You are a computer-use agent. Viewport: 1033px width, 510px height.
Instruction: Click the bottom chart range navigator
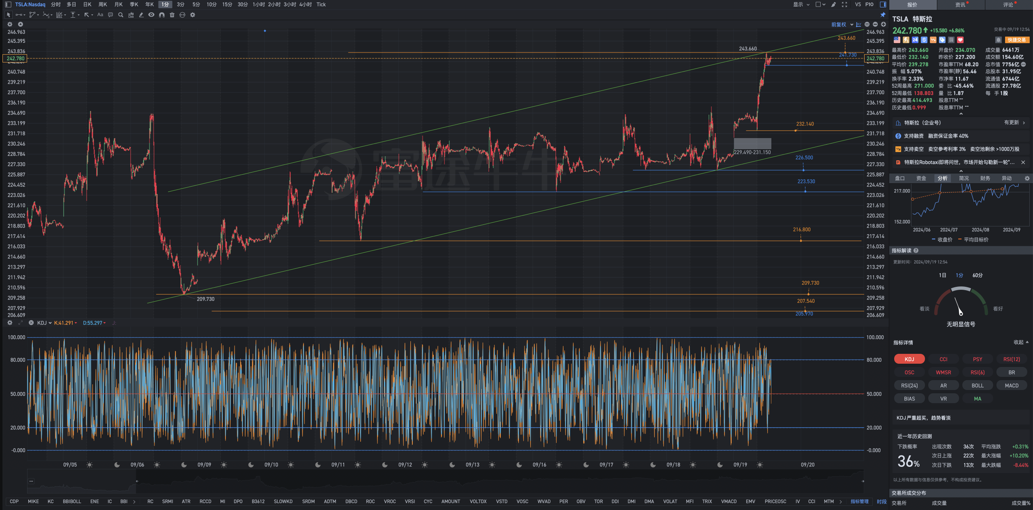click(x=446, y=481)
